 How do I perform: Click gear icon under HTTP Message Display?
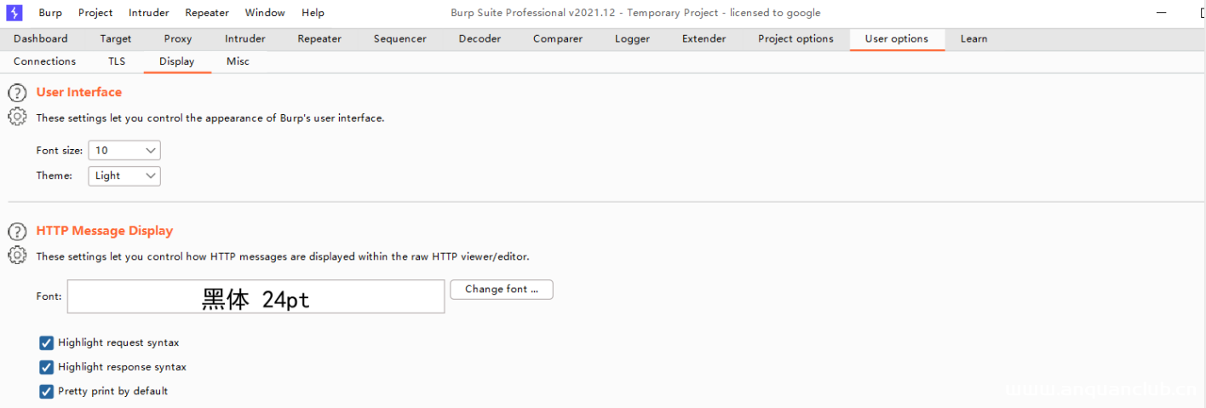tap(17, 256)
